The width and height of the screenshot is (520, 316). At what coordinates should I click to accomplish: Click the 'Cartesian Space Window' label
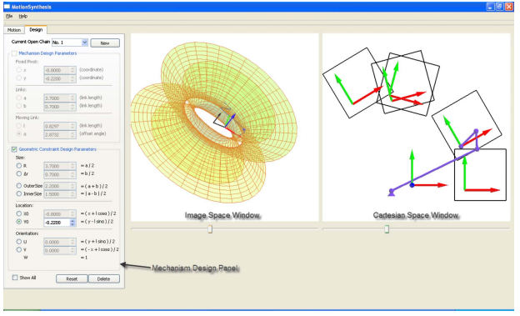(416, 215)
